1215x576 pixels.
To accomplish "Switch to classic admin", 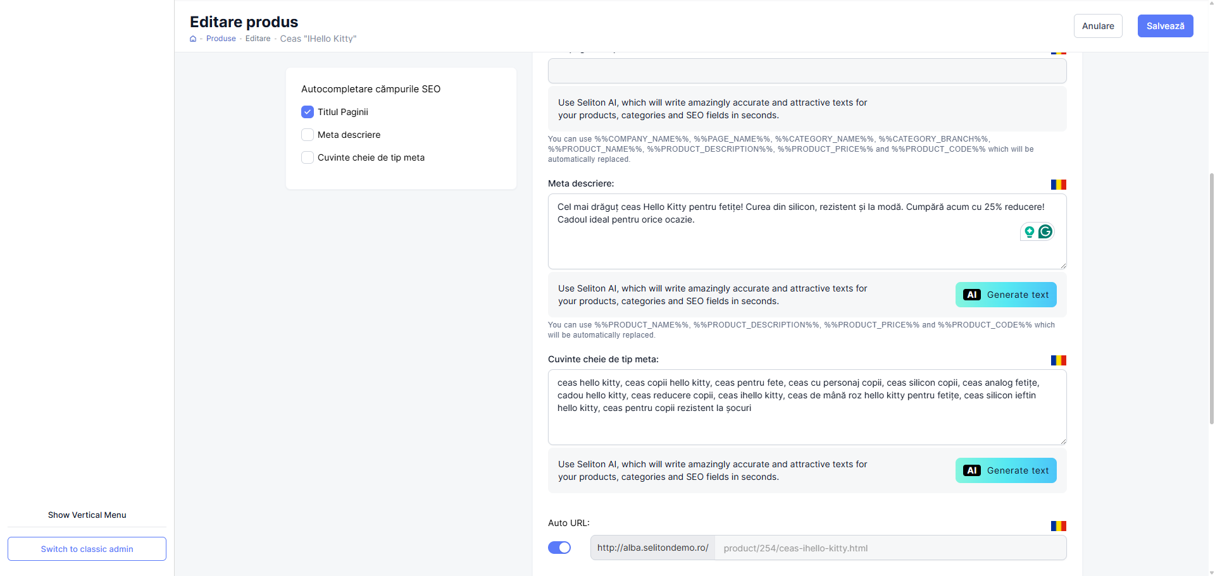I will (87, 549).
